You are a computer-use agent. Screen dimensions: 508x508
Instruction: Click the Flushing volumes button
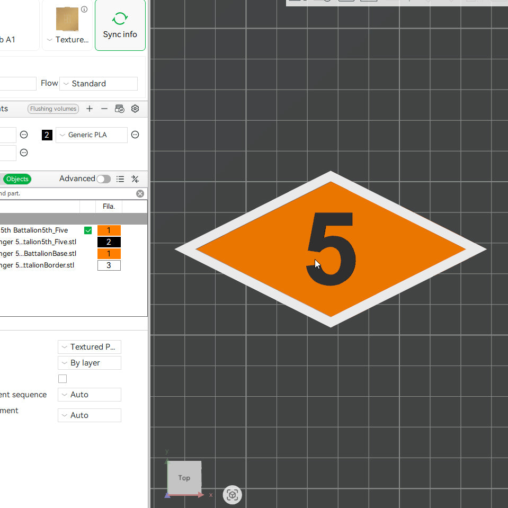click(x=53, y=109)
